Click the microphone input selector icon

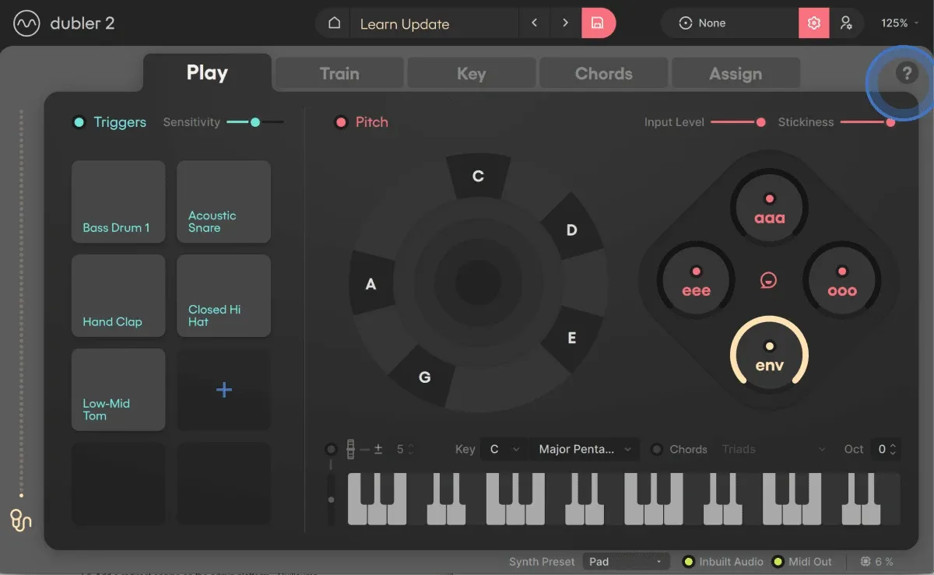[685, 23]
